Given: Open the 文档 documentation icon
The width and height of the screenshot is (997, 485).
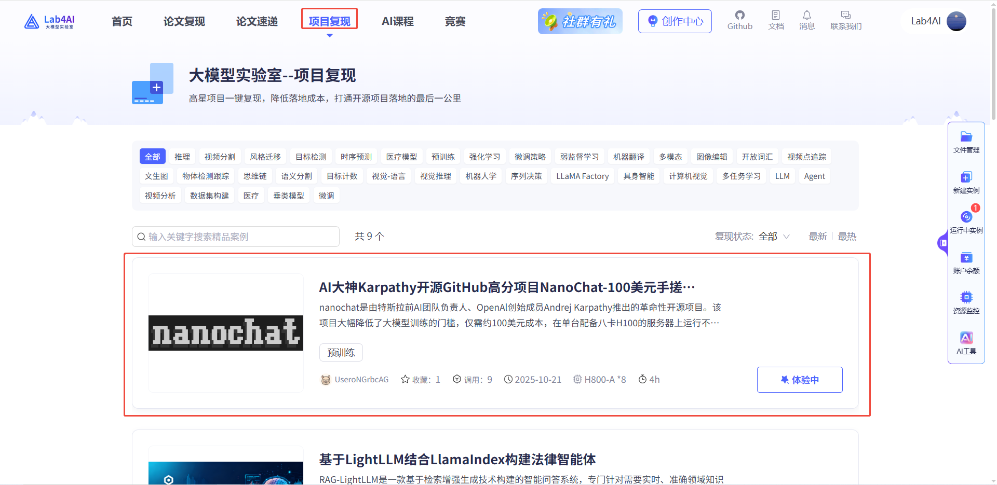Looking at the screenshot, I should click(776, 21).
